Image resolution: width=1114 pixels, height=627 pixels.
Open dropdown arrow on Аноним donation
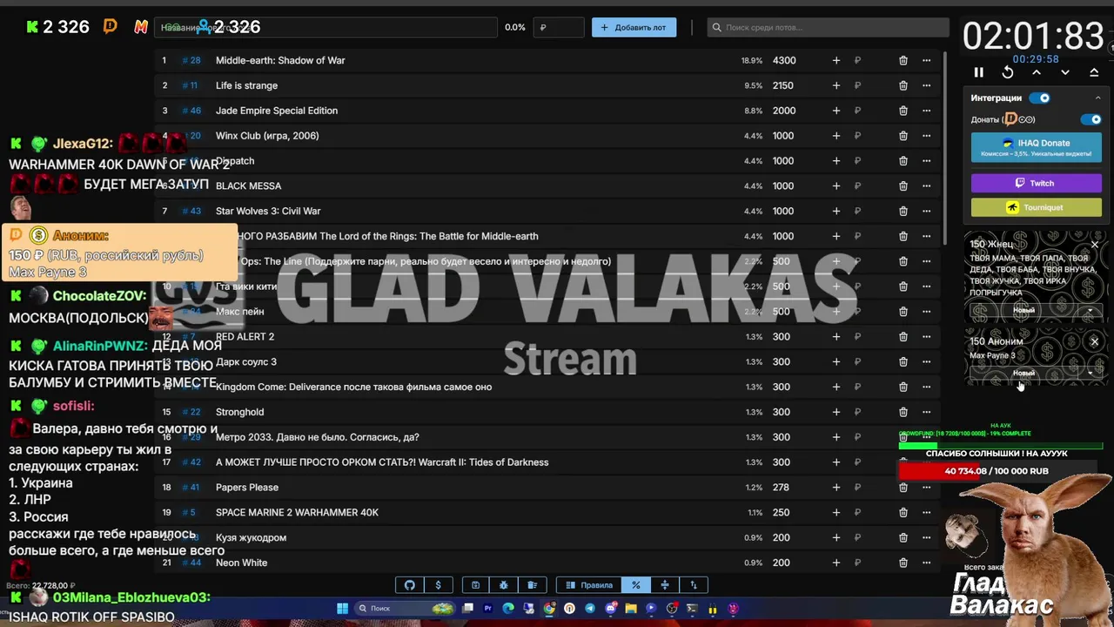(1090, 374)
